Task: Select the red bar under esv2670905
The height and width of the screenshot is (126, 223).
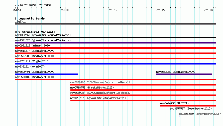Action: (x=143, y=85)
